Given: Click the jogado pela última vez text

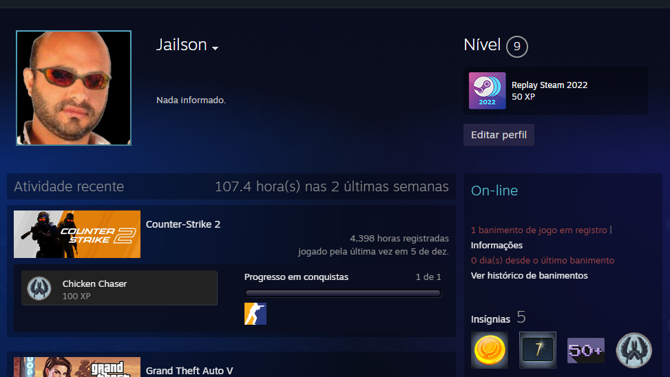Looking at the screenshot, I should click(373, 252).
